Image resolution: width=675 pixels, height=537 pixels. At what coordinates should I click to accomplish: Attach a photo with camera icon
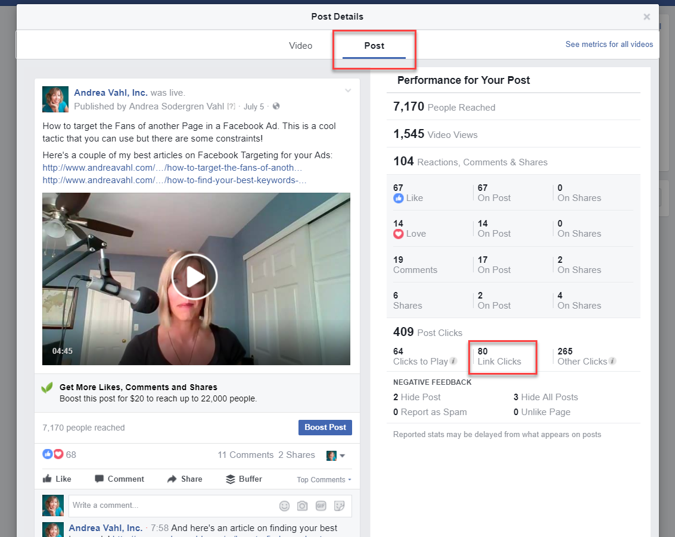click(303, 506)
